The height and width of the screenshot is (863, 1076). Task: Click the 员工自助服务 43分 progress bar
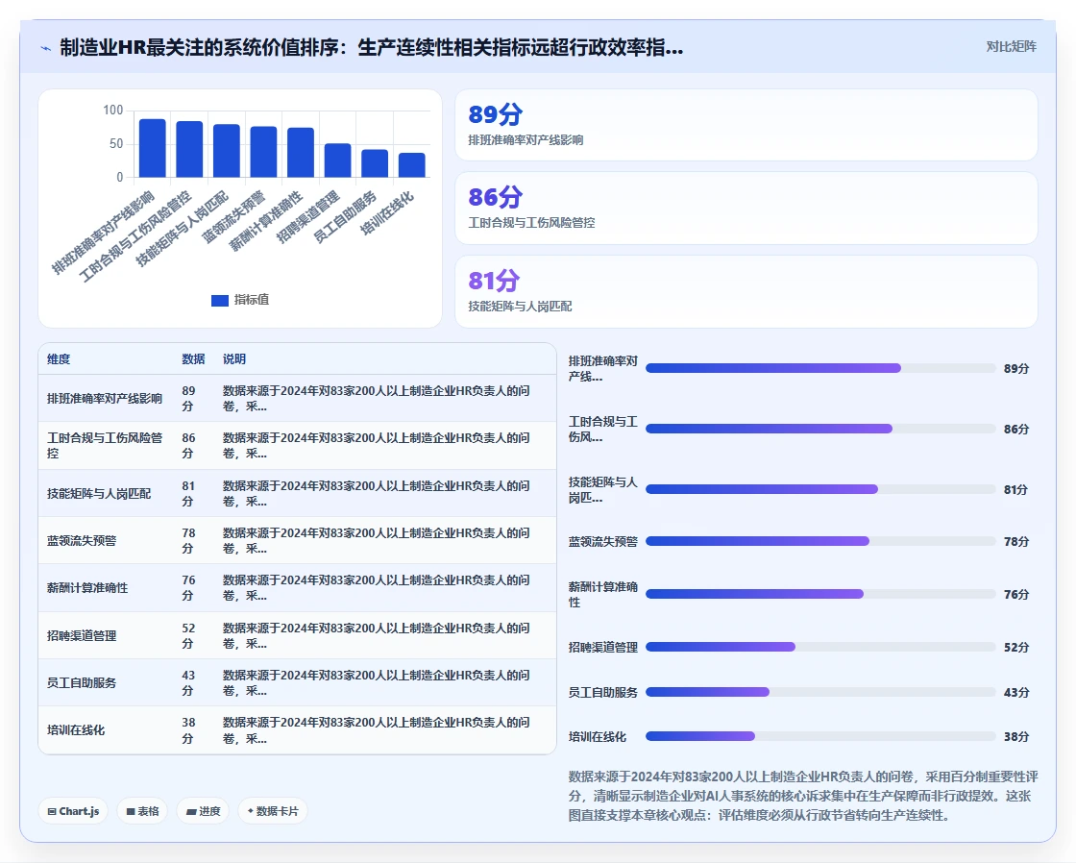click(x=820, y=693)
